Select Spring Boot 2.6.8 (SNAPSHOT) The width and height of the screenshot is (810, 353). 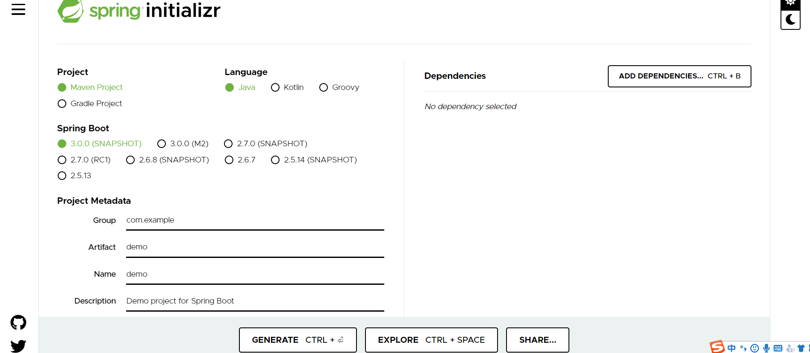tap(168, 160)
